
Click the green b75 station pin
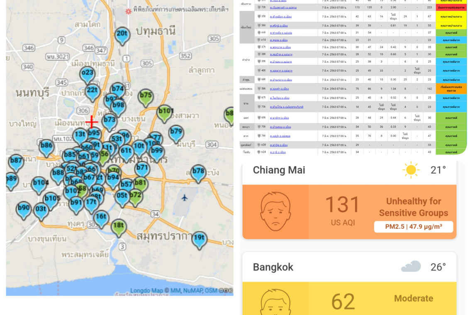tap(146, 96)
